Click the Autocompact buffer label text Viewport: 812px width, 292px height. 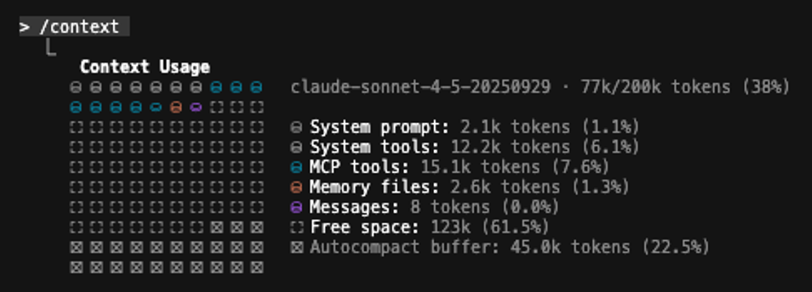404,248
